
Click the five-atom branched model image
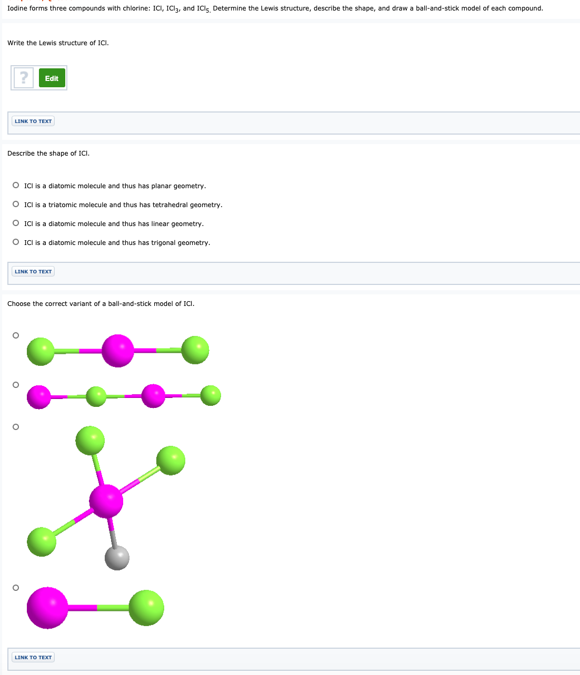[108, 499]
